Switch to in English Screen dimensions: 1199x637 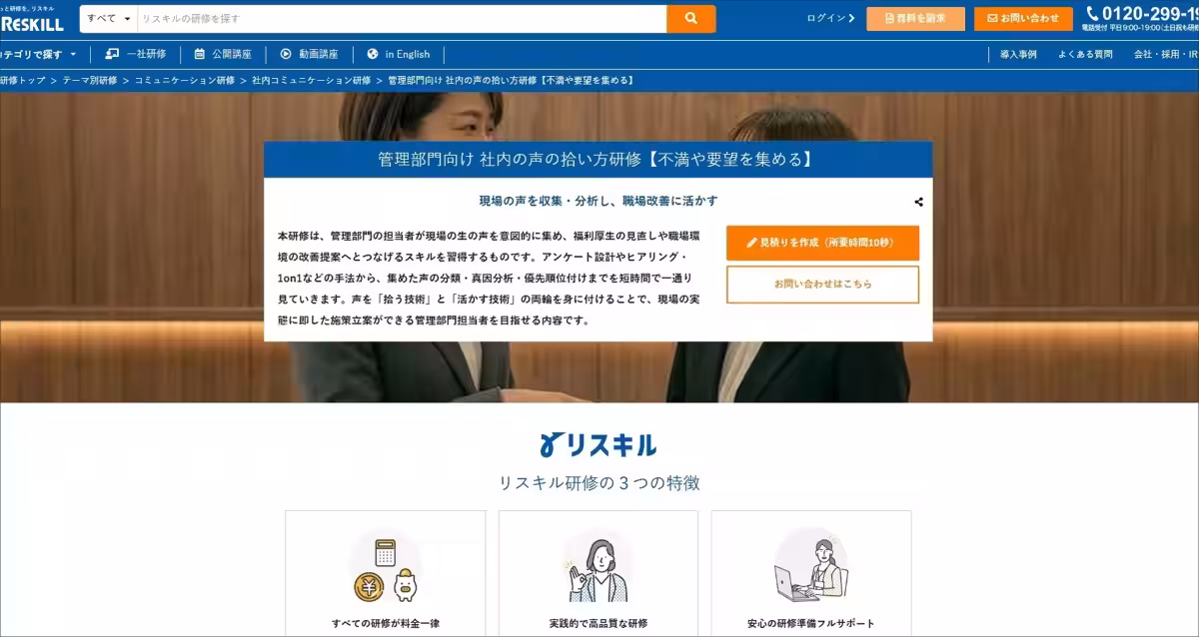tap(398, 54)
